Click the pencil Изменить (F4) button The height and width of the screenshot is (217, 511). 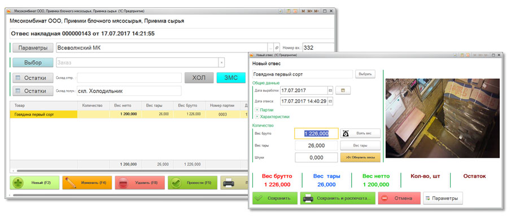click(x=87, y=183)
